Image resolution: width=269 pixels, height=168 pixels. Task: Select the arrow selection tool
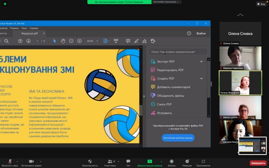[55, 41]
